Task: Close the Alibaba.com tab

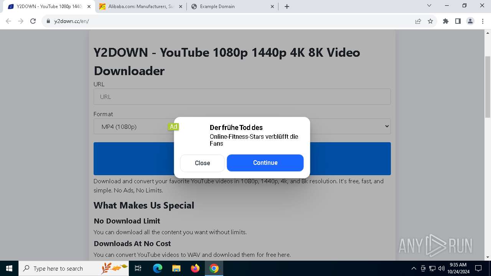Action: [x=180, y=7]
